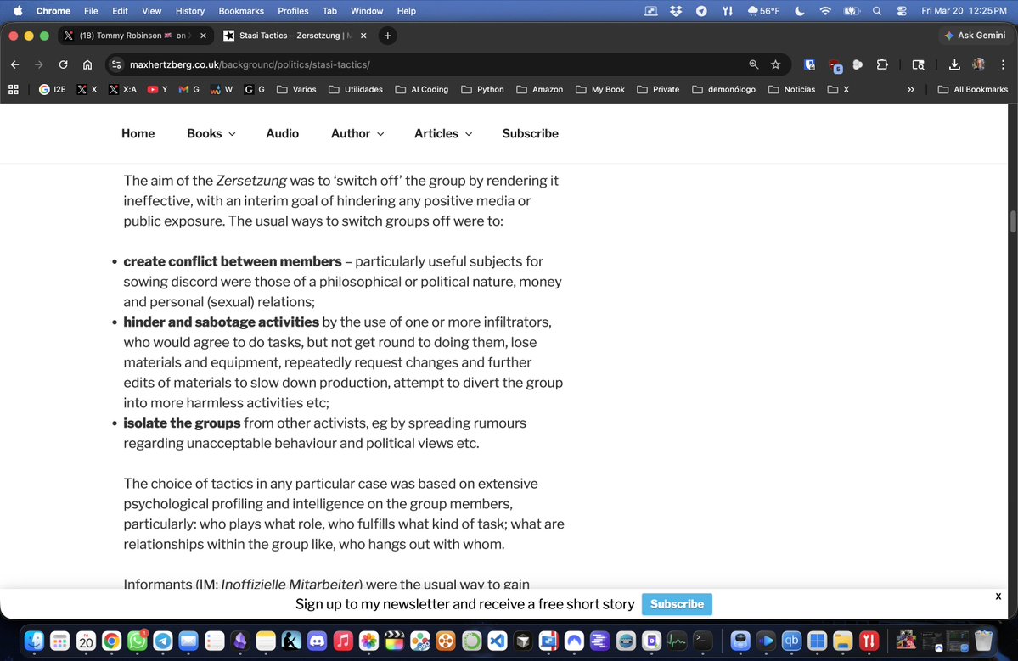Image resolution: width=1018 pixels, height=661 pixels.
Task: Open the Extensions puzzle menu
Action: pos(881,64)
